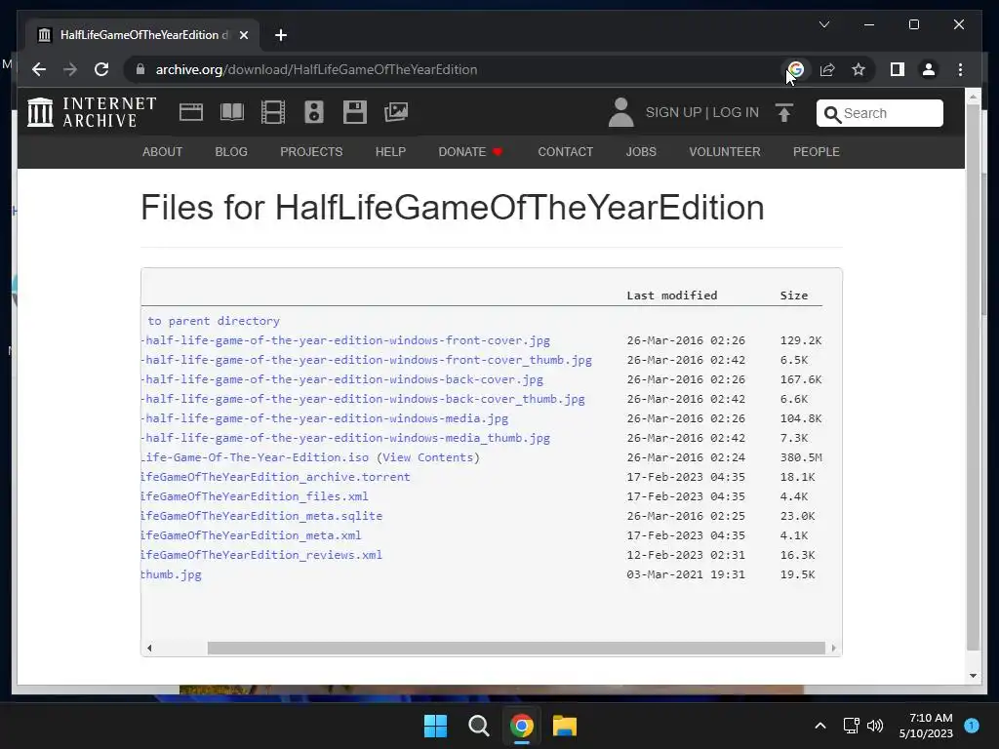
Task: Click the share page icon
Action: (827, 69)
